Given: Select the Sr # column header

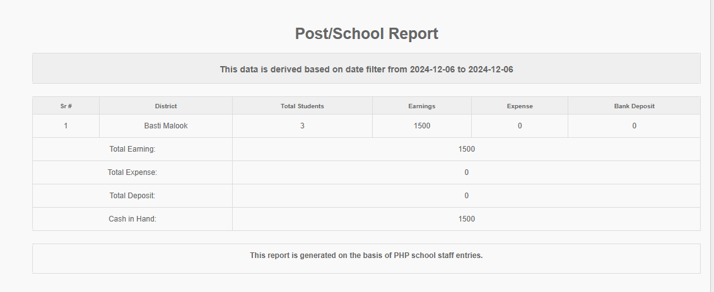Looking at the screenshot, I should (x=66, y=106).
